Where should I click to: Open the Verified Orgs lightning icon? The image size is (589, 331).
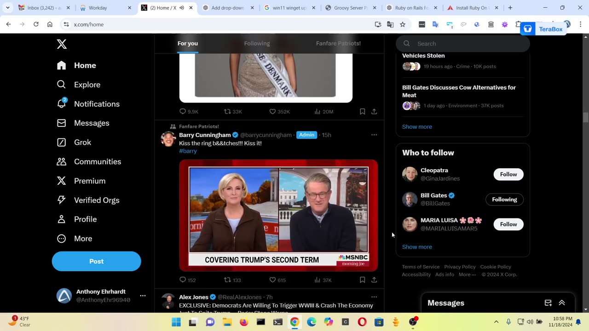62,200
